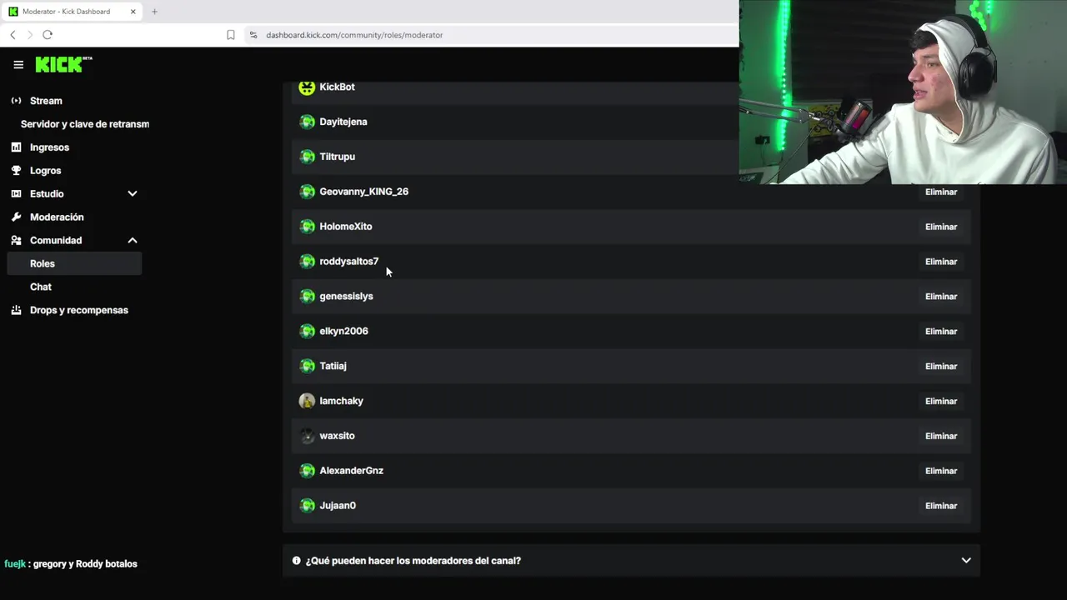Open the hamburger menu next to the Kick logo
This screenshot has width=1067, height=600.
(18, 65)
